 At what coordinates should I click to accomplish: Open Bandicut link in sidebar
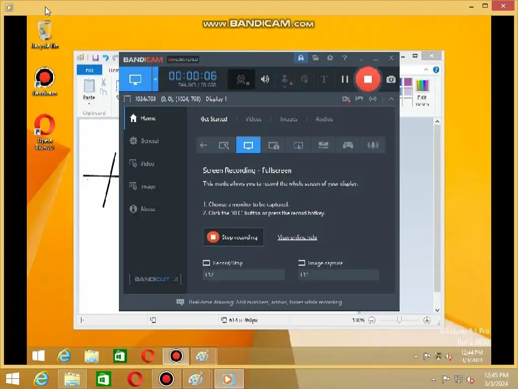156,279
